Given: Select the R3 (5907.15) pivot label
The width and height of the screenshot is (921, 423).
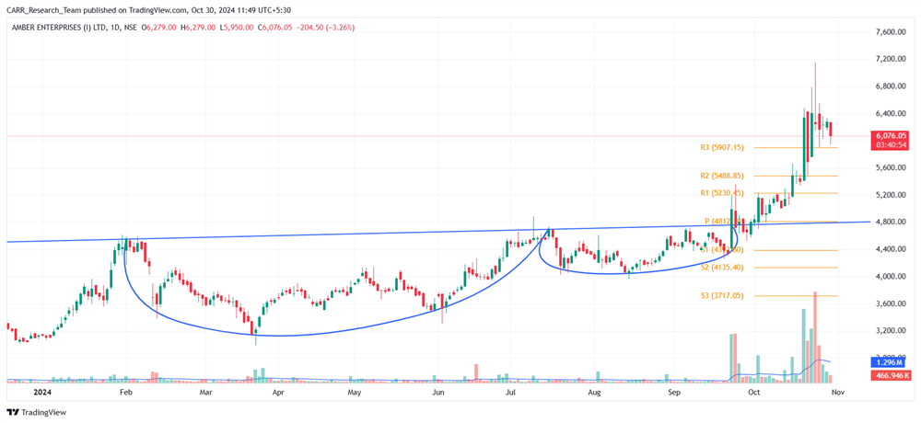Looking at the screenshot, I should click(x=722, y=148).
